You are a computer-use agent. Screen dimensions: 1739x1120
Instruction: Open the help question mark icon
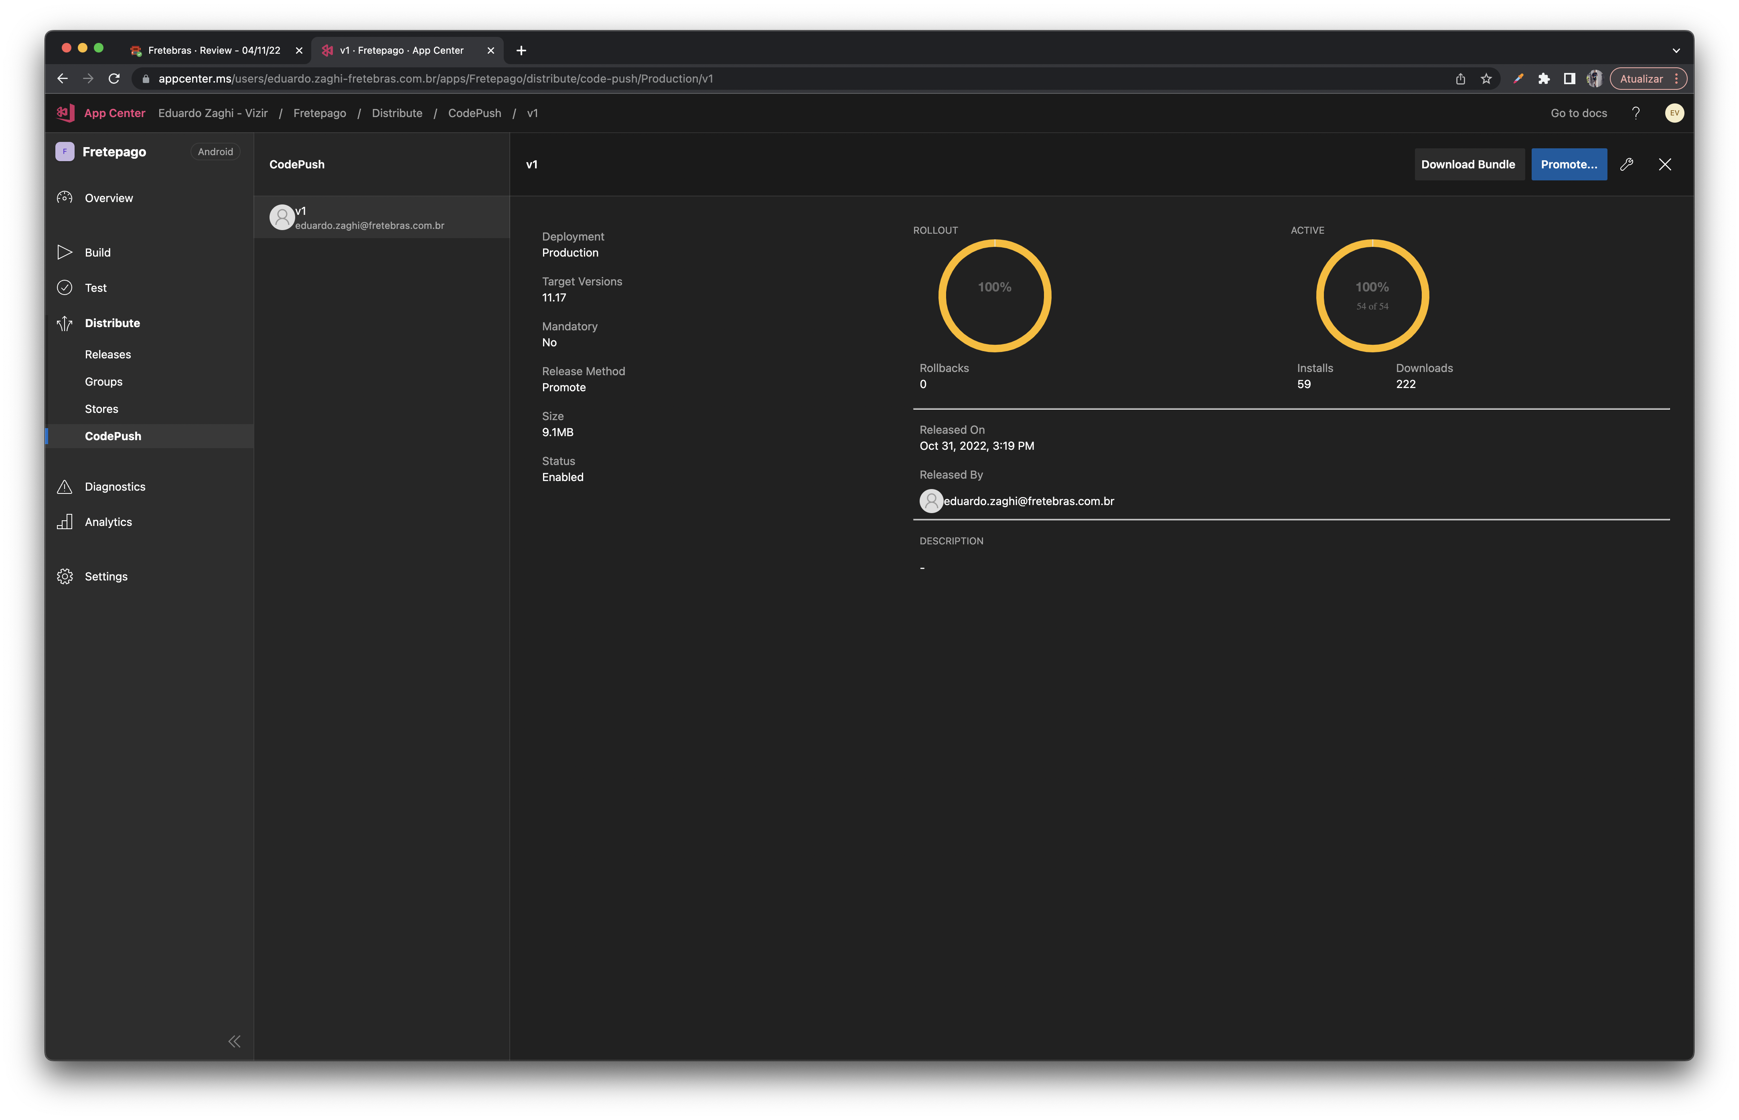pyautogui.click(x=1636, y=113)
